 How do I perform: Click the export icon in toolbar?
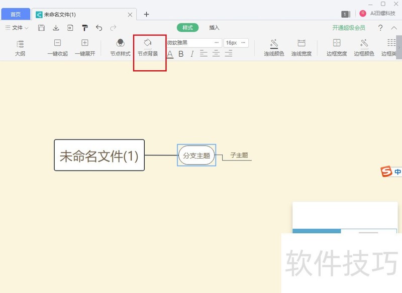coord(70,28)
